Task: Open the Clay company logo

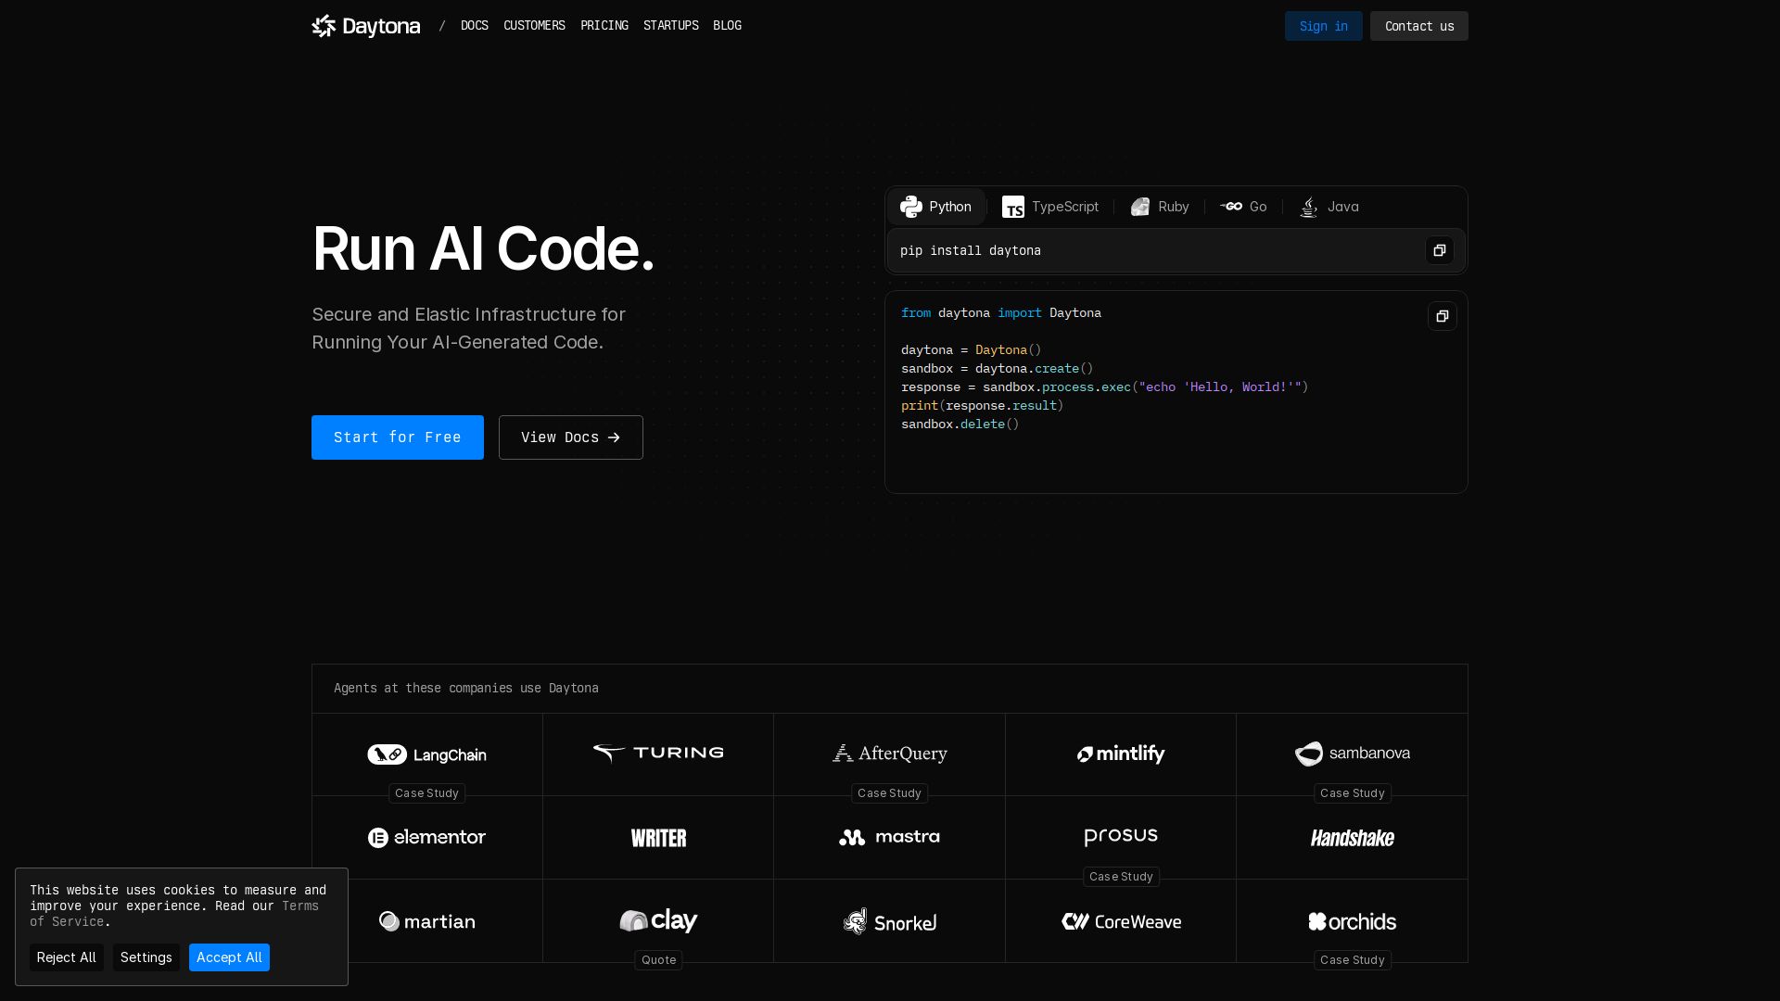Action: (658, 920)
